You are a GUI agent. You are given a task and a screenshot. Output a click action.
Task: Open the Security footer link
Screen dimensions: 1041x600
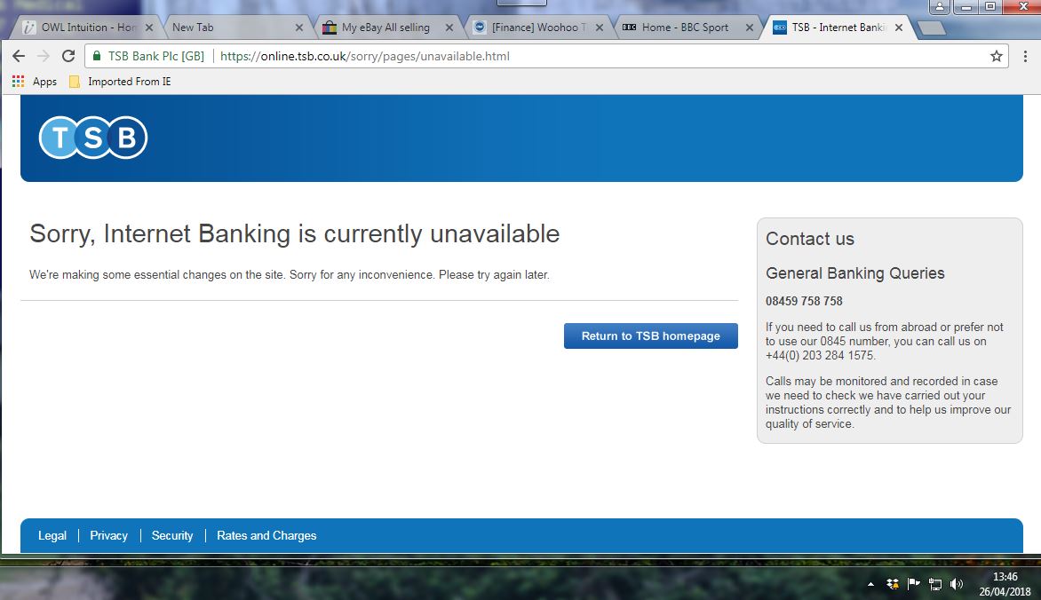coord(172,535)
